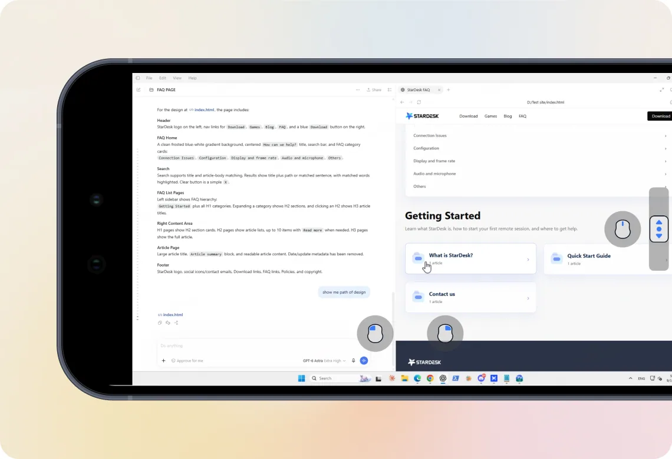Open the Games nav link
This screenshot has height=459, width=672.
[490, 117]
